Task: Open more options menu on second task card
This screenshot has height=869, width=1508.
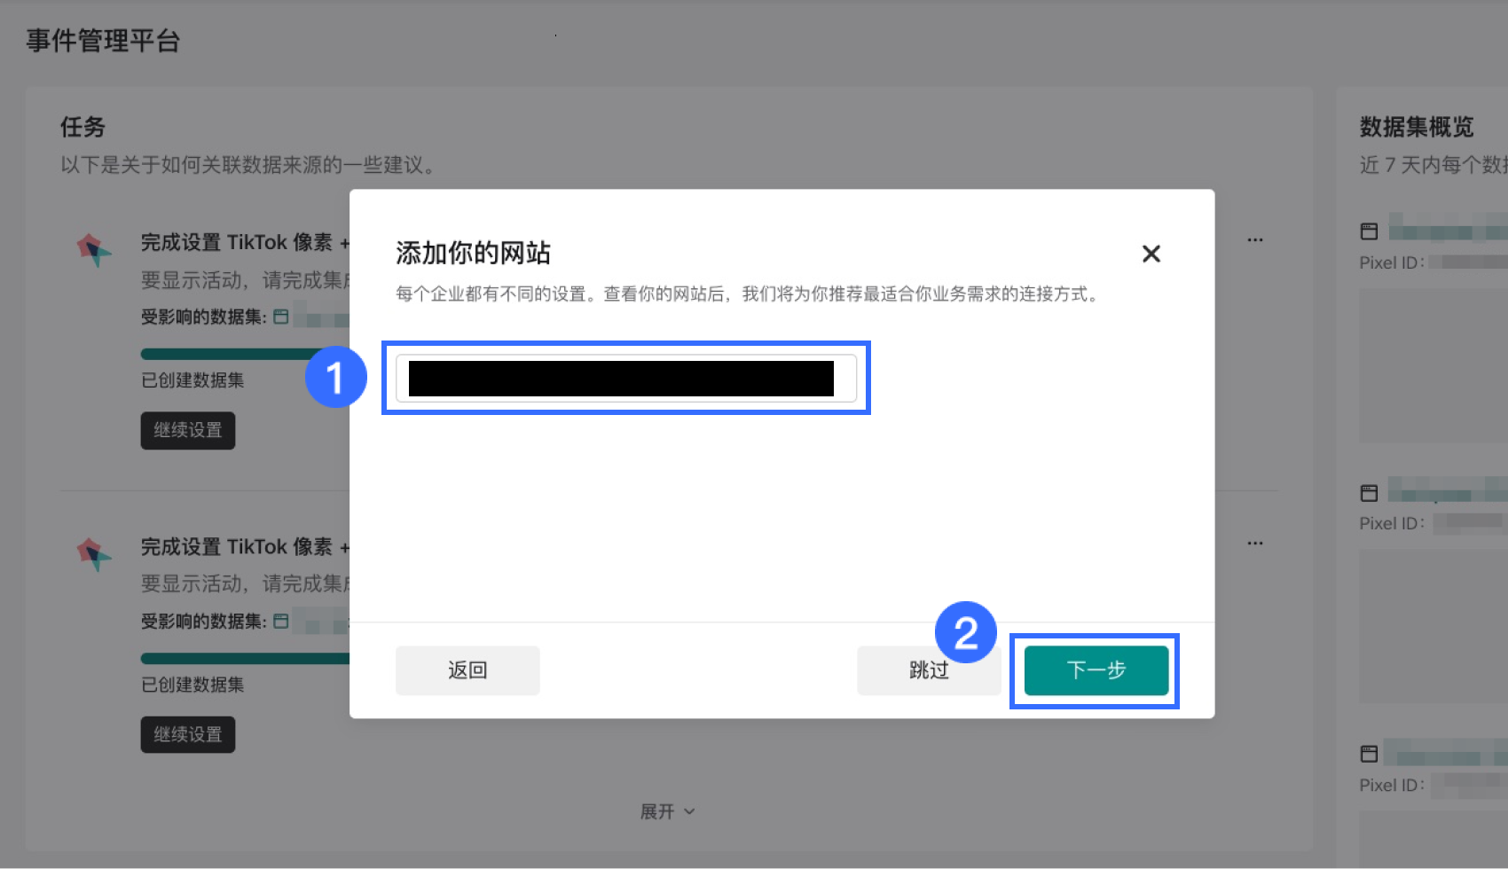Action: 1255,543
